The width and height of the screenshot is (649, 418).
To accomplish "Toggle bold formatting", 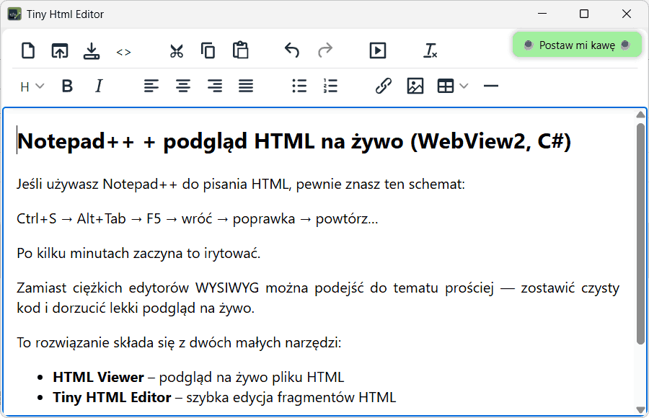I will click(67, 86).
